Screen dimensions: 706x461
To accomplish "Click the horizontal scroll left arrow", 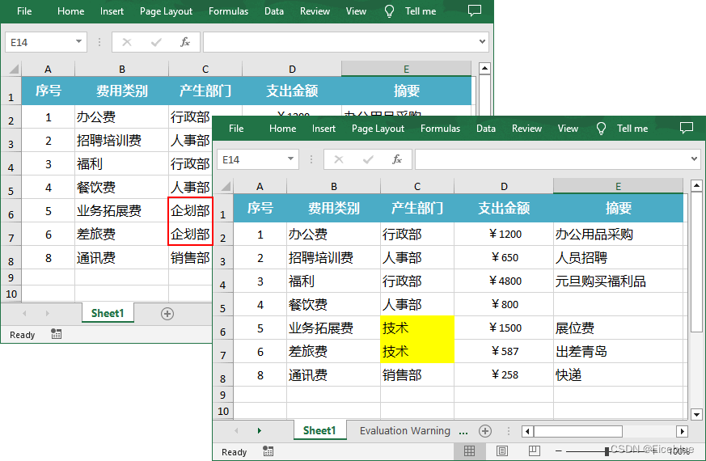I will pyautogui.click(x=527, y=431).
